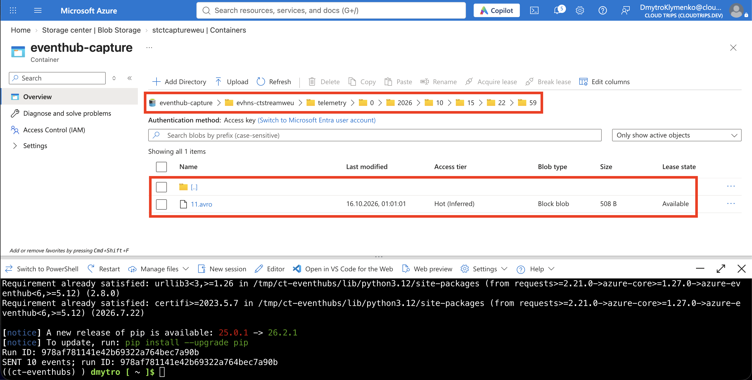Toggle expand/collapse all menu groups arrows
752x380 pixels.
pyautogui.click(x=114, y=78)
